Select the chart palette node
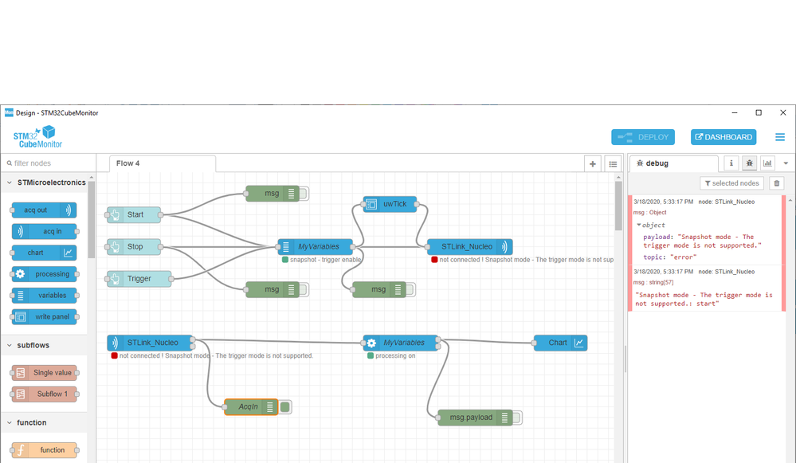The image size is (796, 463). coord(44,253)
